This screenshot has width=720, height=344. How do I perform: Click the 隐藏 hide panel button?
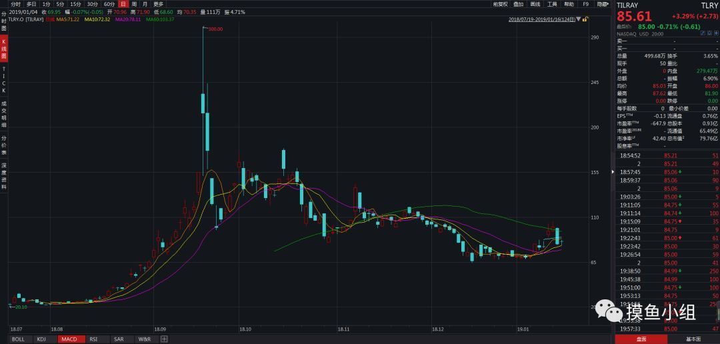[x=603, y=4]
